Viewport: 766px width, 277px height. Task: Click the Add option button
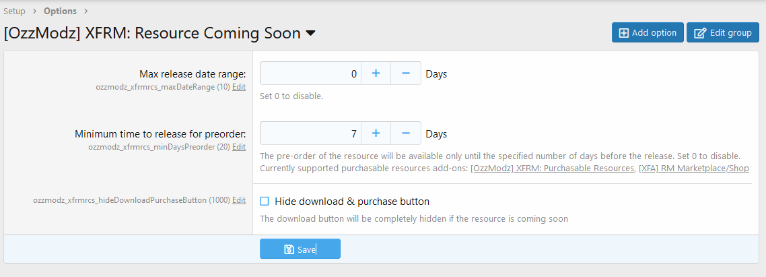pos(648,33)
